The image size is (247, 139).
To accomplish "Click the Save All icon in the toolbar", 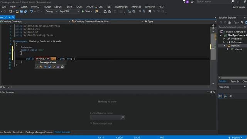I will (26, 11).
